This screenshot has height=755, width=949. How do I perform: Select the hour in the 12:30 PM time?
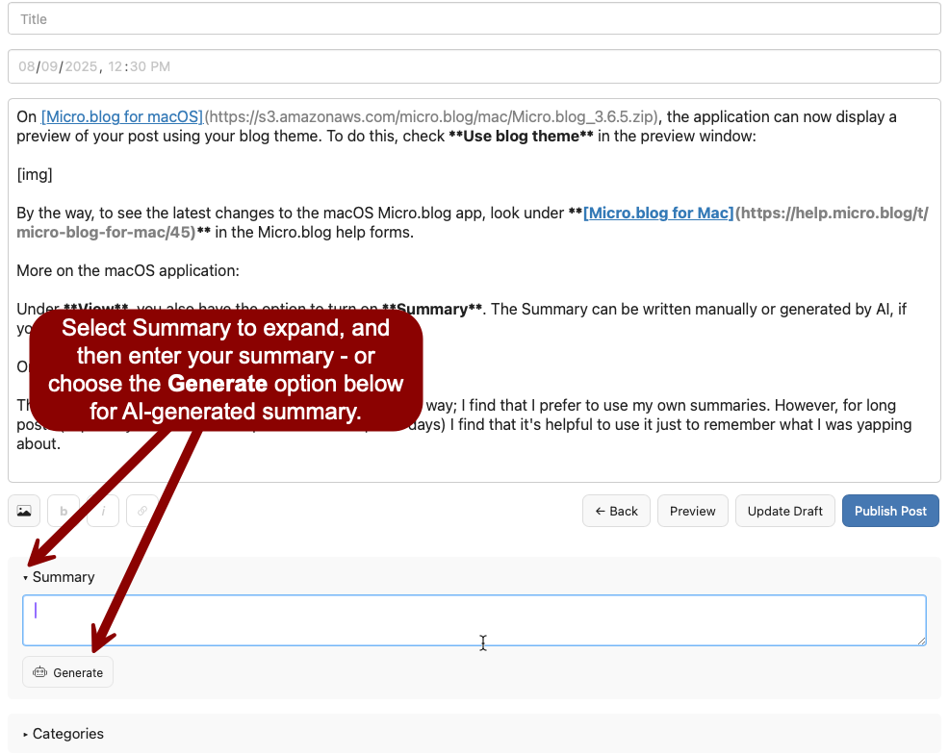[x=115, y=66]
